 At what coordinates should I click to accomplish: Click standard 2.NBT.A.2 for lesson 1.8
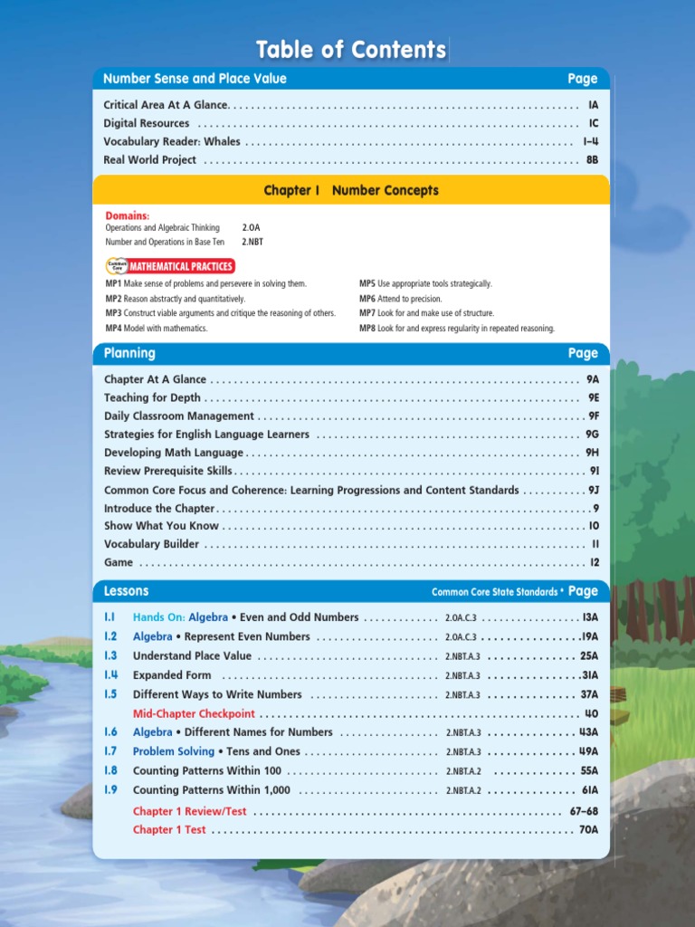point(463,771)
